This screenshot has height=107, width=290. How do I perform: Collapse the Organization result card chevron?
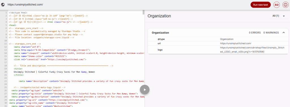click(283, 33)
